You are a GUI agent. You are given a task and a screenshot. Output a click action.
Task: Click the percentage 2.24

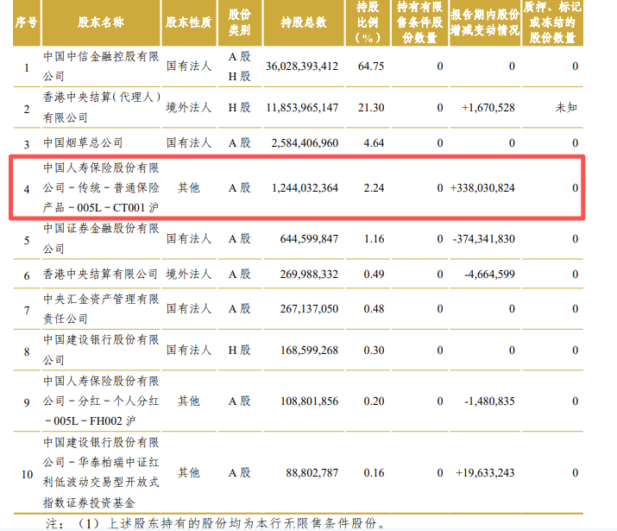[x=374, y=187]
